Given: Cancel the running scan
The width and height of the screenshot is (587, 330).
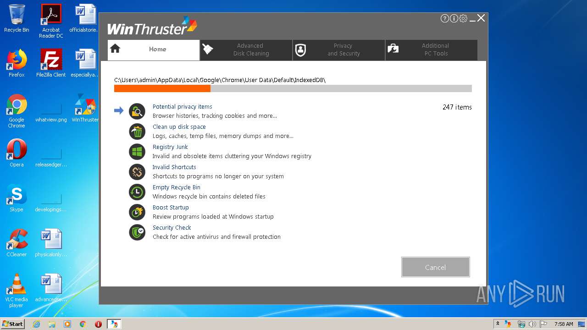Looking at the screenshot, I should coord(435,267).
